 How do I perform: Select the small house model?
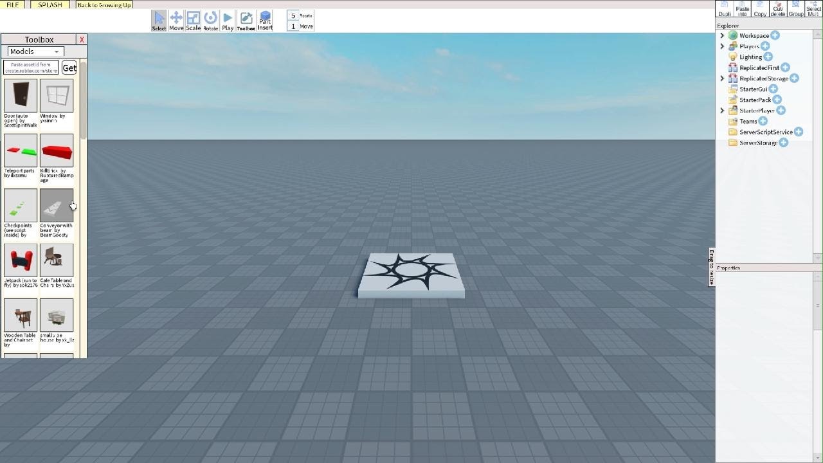click(x=57, y=315)
